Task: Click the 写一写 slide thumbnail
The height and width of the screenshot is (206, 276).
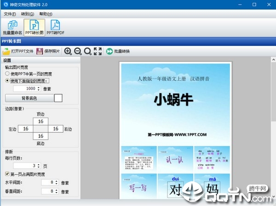Action: point(139,186)
